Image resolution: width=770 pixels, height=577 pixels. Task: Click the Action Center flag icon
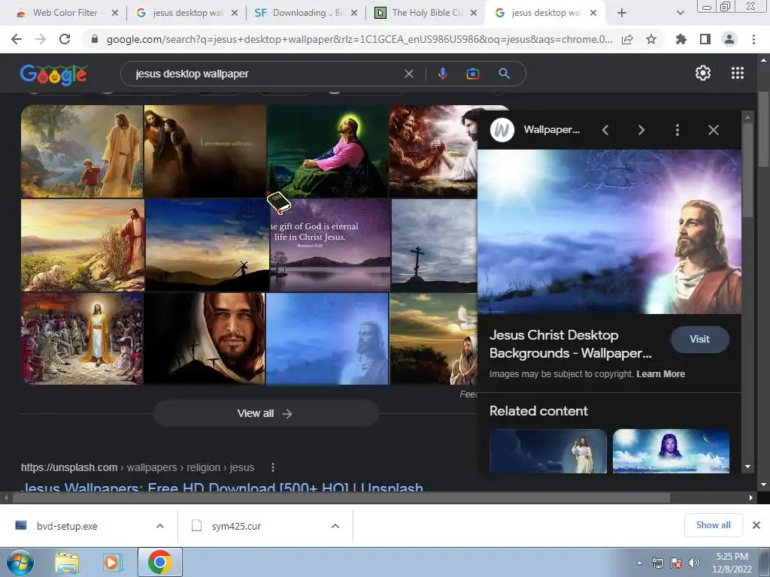coord(676,563)
